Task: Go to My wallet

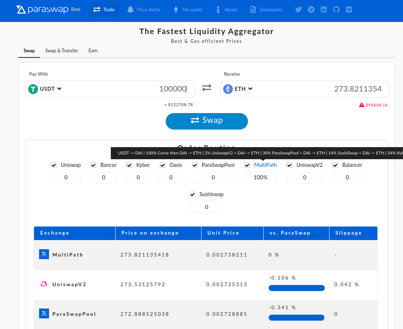Action: click(188, 10)
